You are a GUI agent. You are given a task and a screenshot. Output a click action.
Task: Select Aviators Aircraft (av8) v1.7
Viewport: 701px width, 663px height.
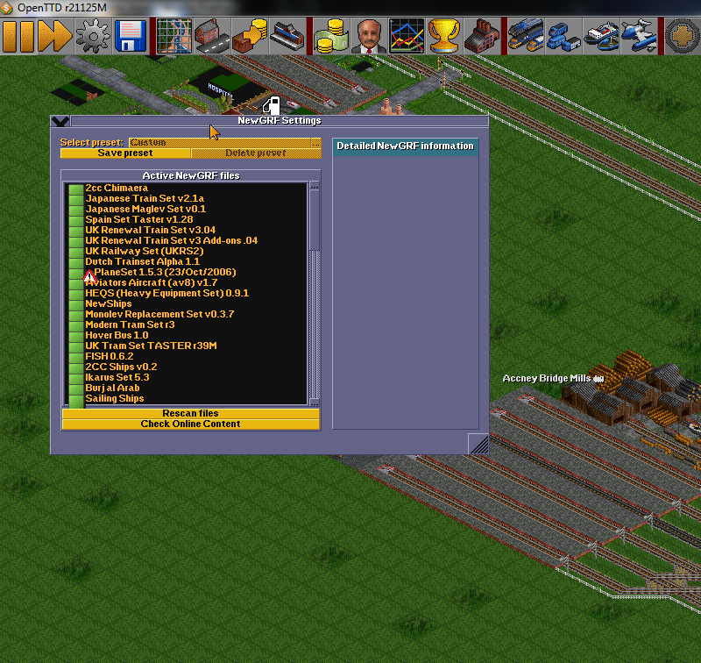tap(186, 282)
